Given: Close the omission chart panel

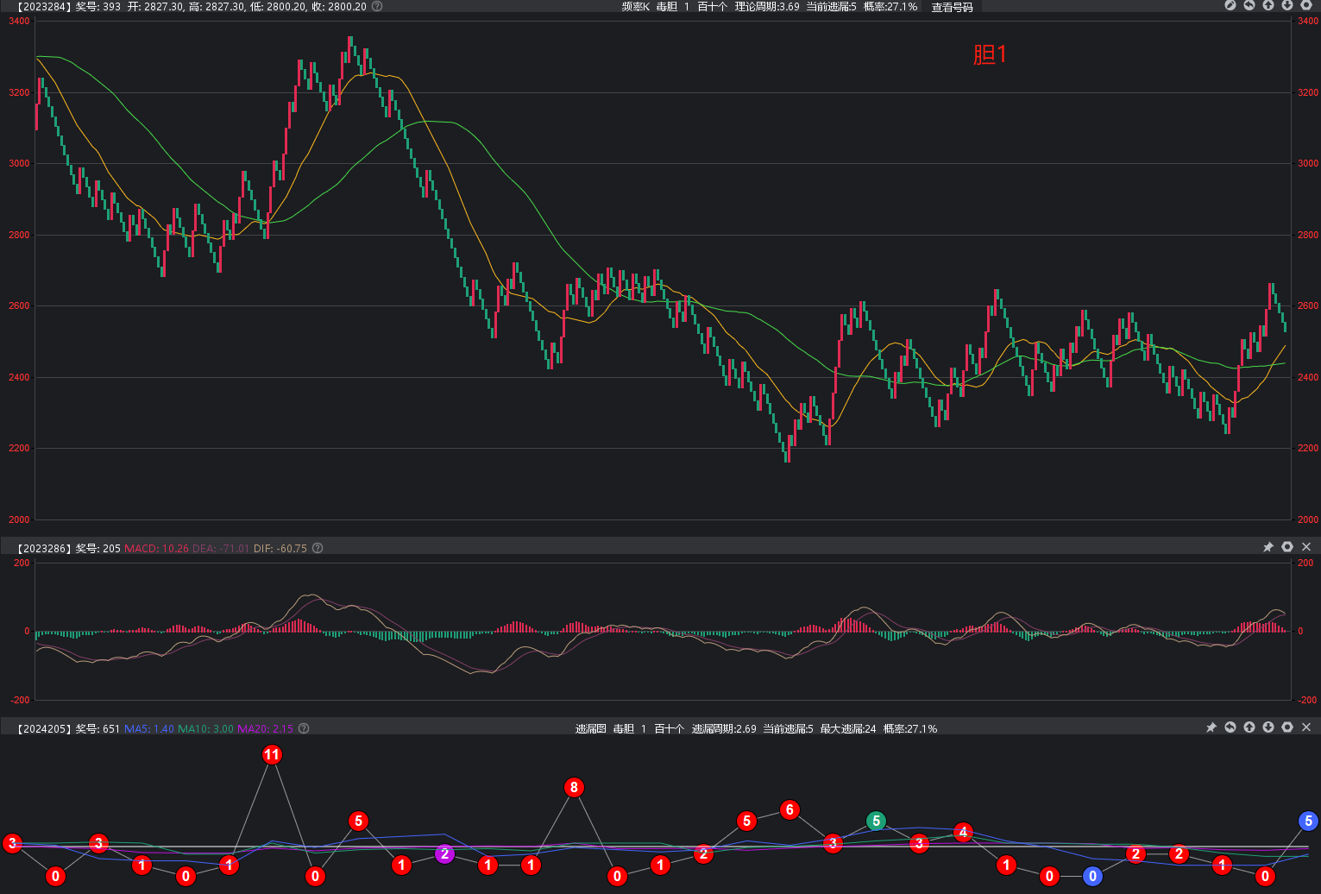Looking at the screenshot, I should 1306,727.
